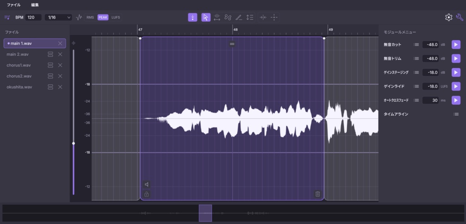Toggle stack icon for chorus2.wav
This screenshot has width=466, height=224.
point(50,76)
